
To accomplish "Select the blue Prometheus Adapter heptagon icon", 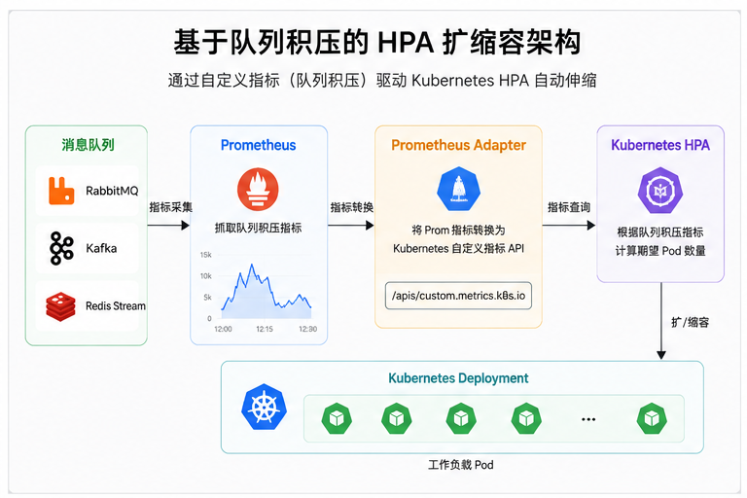I will (458, 189).
